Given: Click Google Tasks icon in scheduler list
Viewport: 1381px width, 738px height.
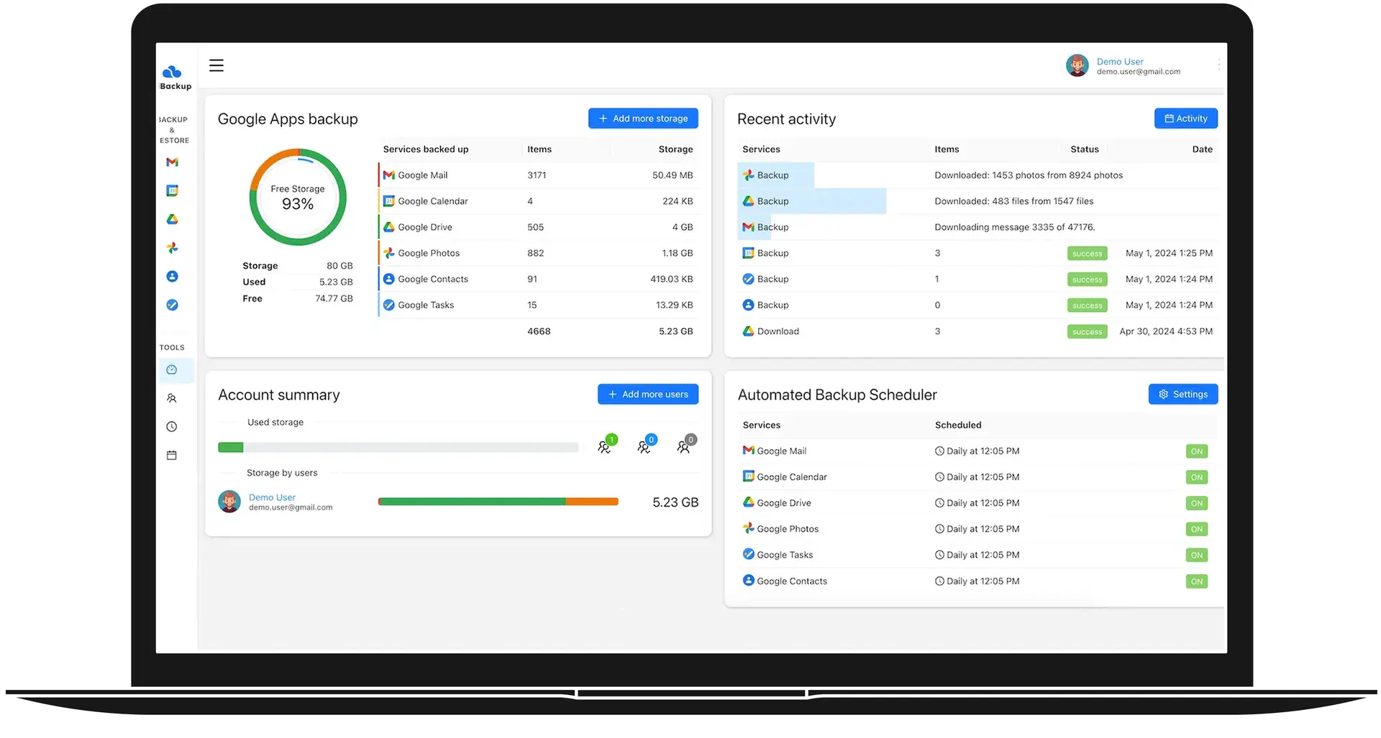Looking at the screenshot, I should 748,554.
